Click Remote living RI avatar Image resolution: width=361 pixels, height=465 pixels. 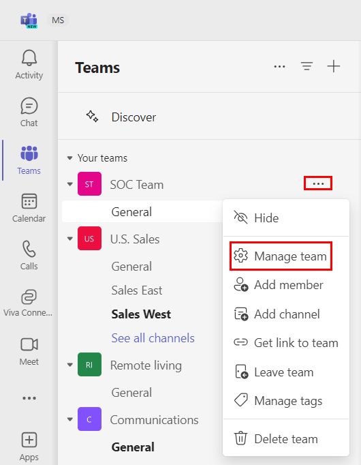coord(89,365)
